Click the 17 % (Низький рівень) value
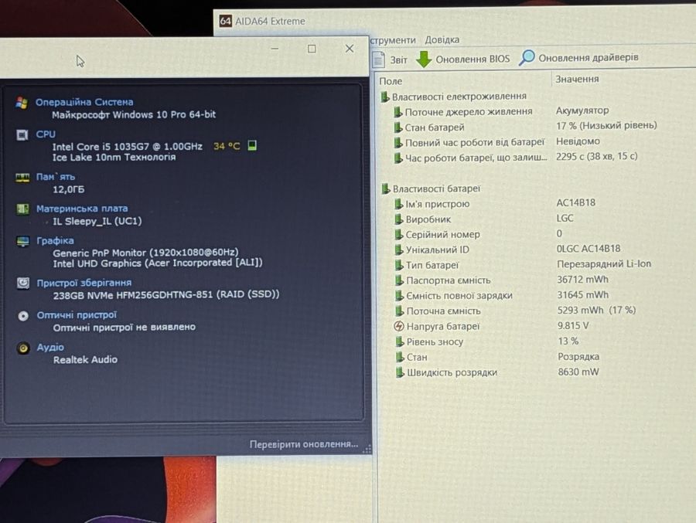The height and width of the screenshot is (523, 696). click(606, 126)
